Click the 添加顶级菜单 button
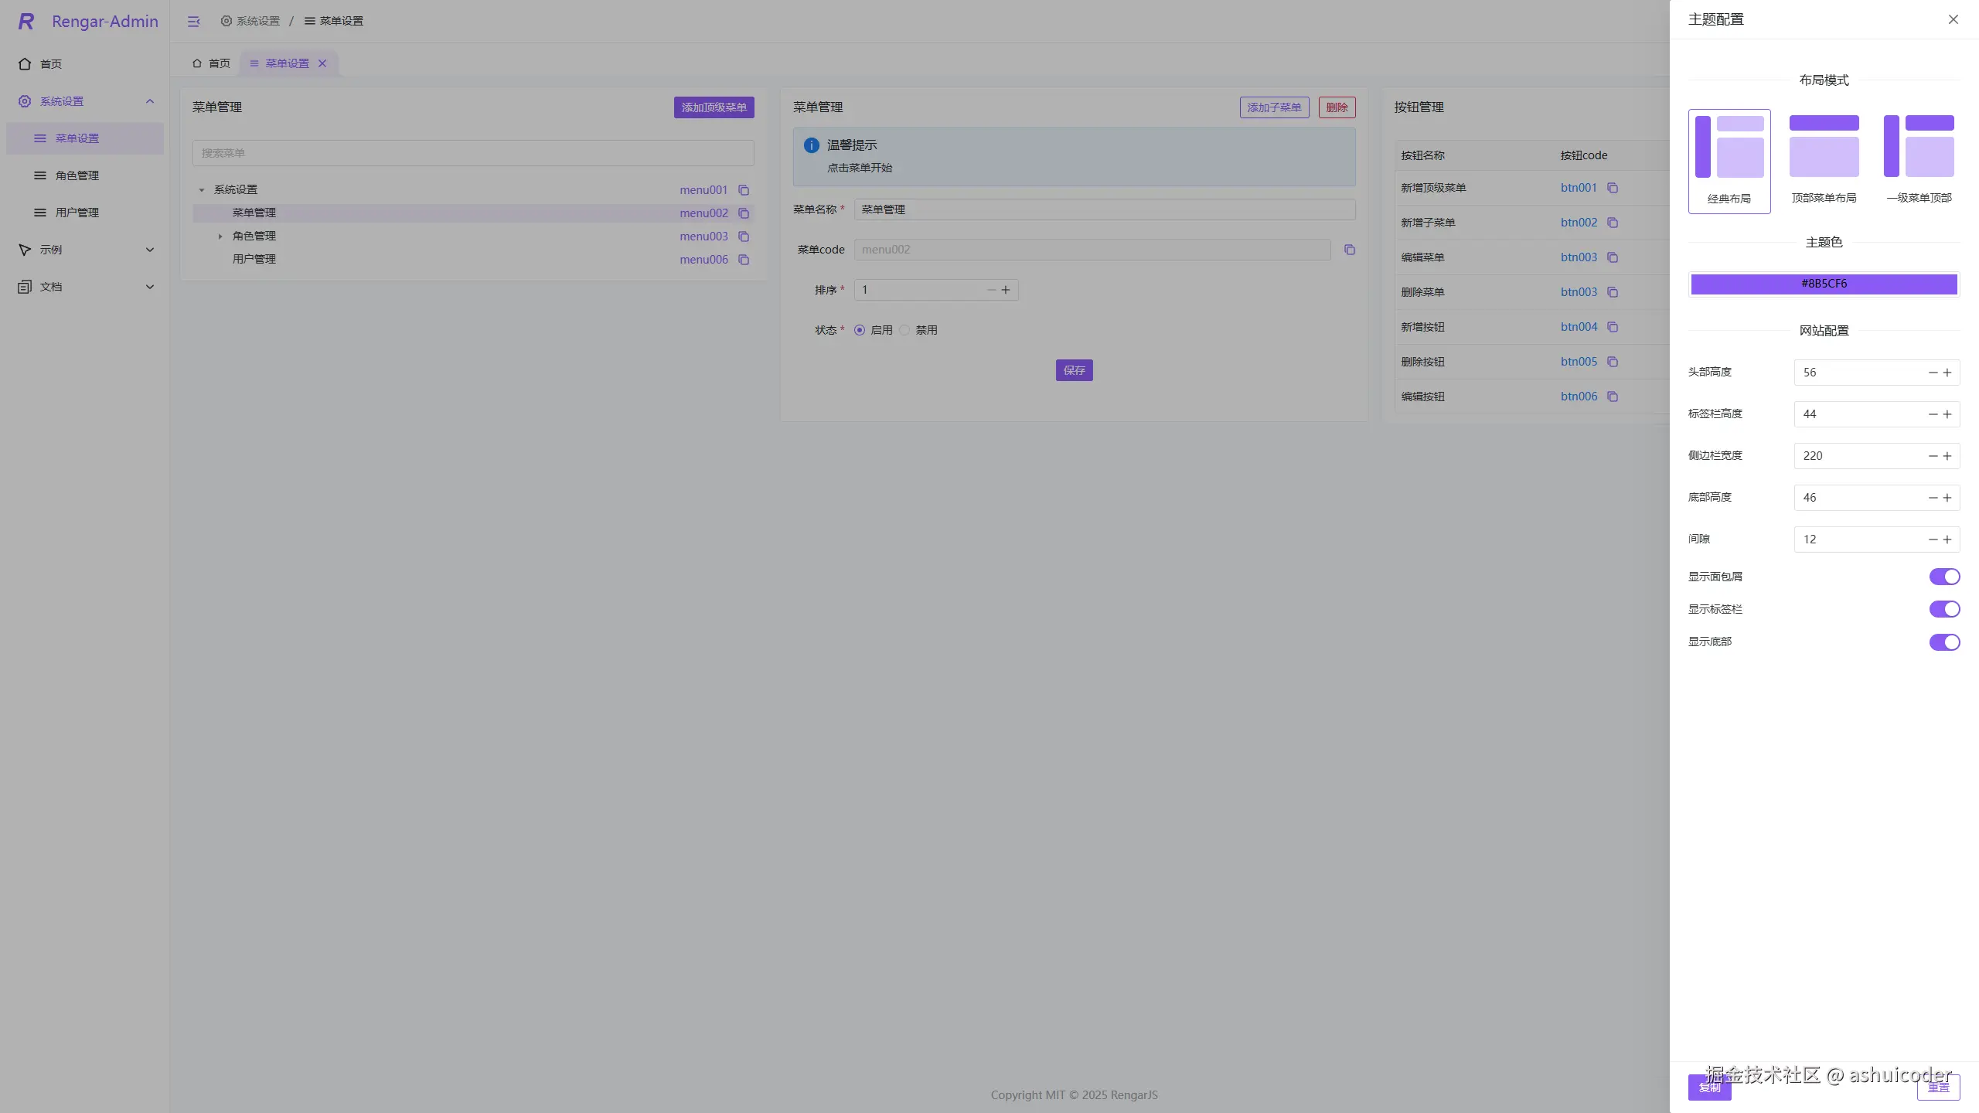 (x=714, y=107)
